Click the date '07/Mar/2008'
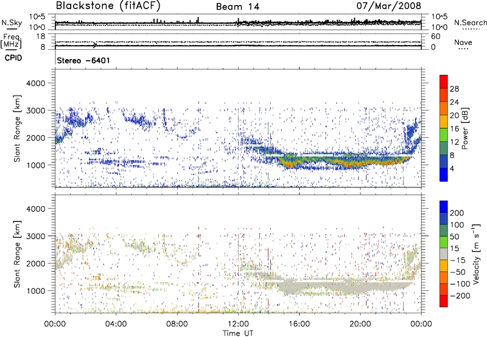This screenshot has width=487, height=337. [388, 6]
